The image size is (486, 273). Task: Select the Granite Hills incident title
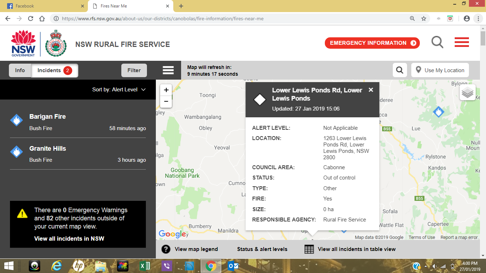point(48,149)
